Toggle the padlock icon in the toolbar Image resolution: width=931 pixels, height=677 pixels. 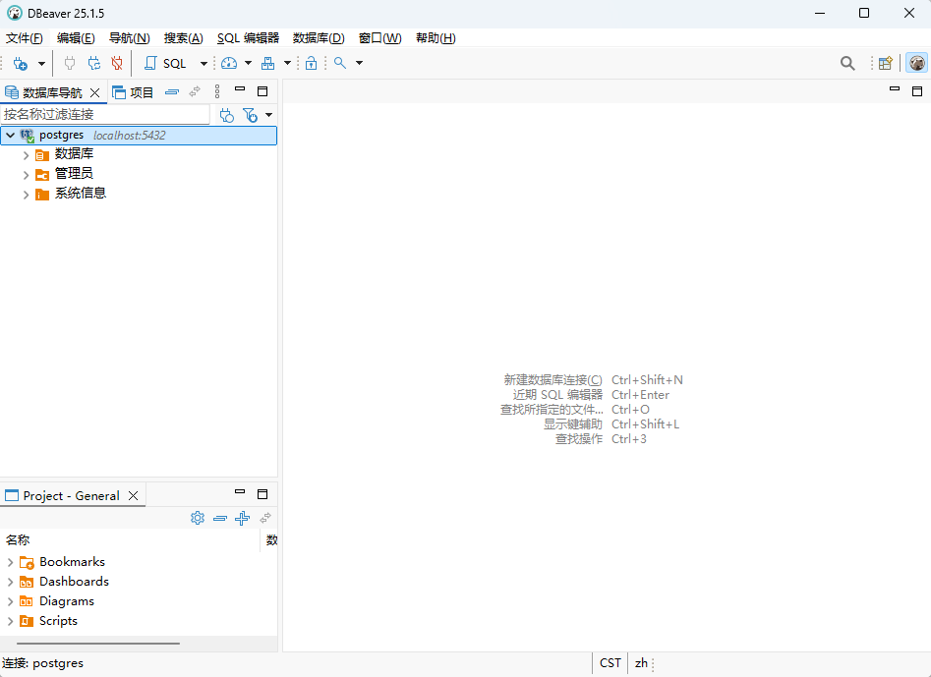[x=311, y=64]
